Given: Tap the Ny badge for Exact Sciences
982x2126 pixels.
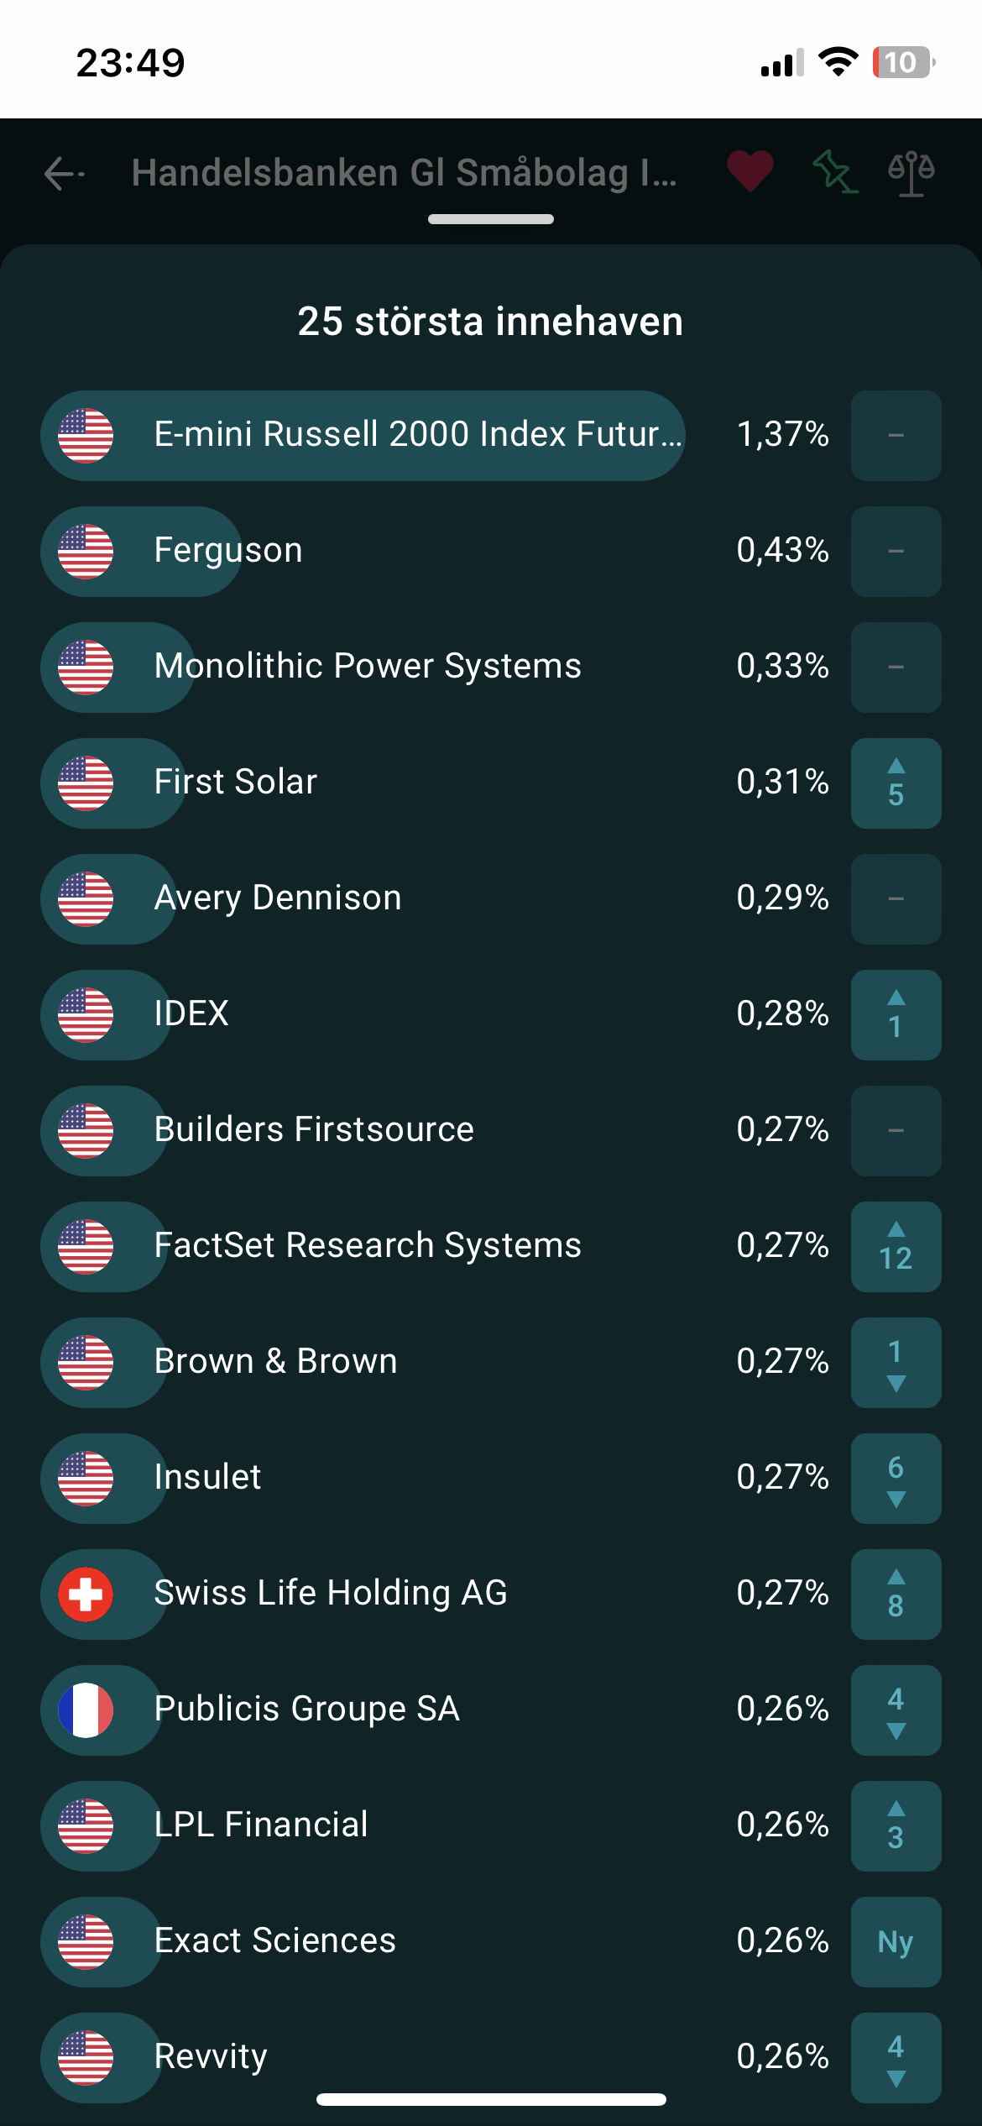Looking at the screenshot, I should tap(896, 1942).
